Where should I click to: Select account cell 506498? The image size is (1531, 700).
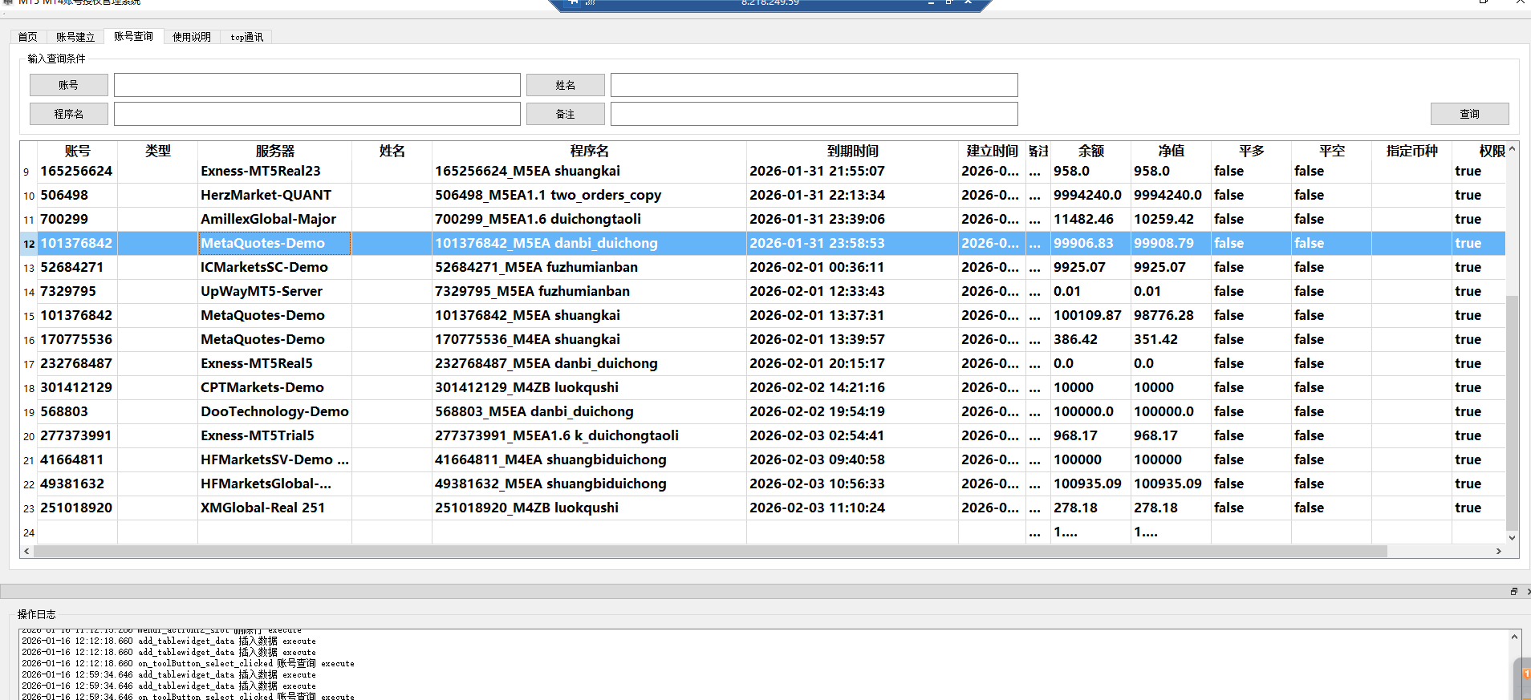[x=77, y=196]
